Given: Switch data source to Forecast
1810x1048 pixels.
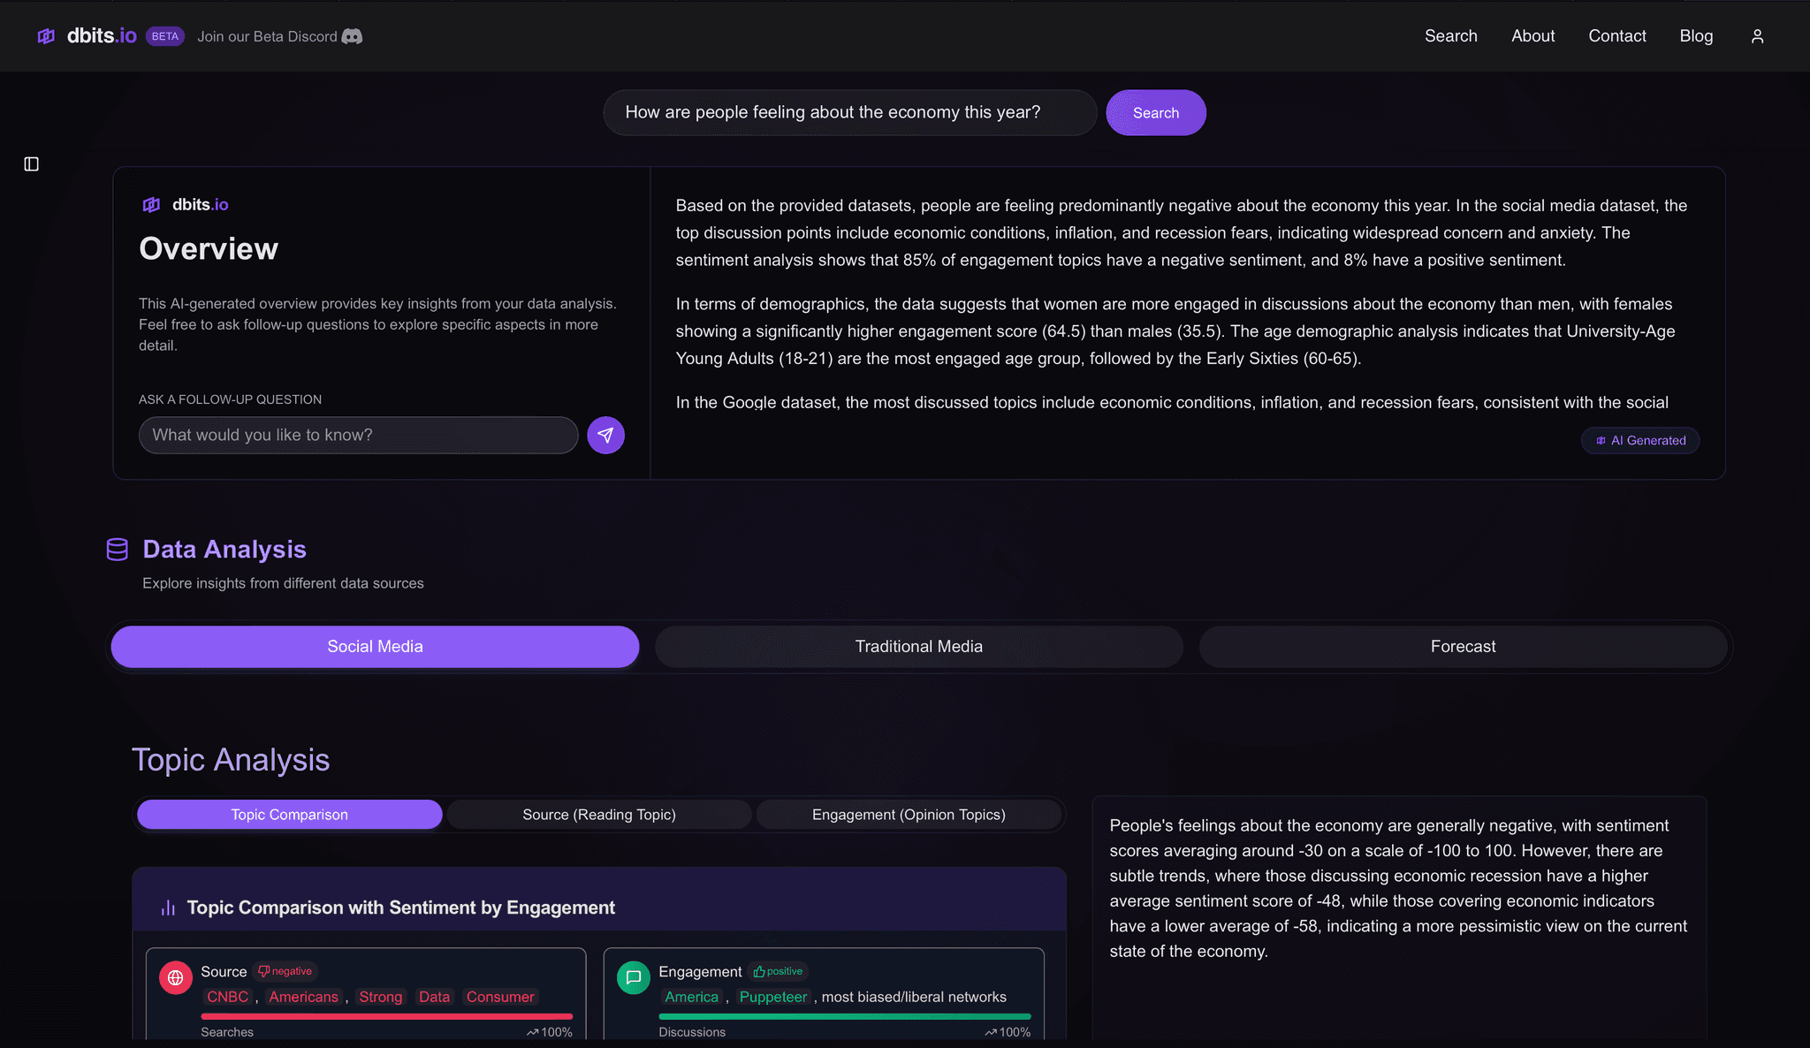Looking at the screenshot, I should tap(1462, 646).
